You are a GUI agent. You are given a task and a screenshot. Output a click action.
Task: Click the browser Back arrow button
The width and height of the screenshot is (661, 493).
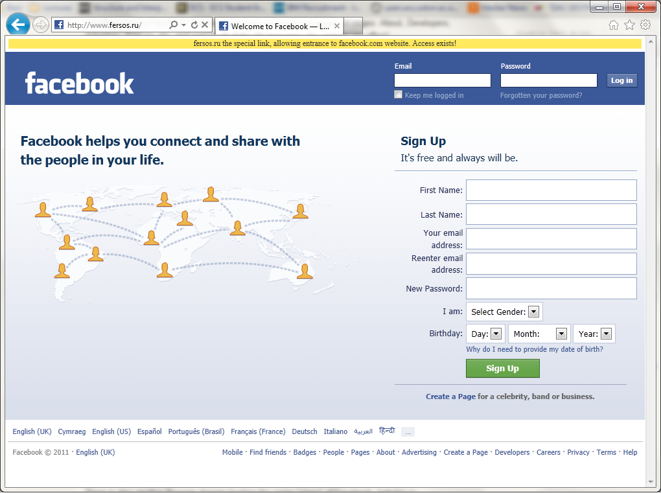[x=18, y=25]
